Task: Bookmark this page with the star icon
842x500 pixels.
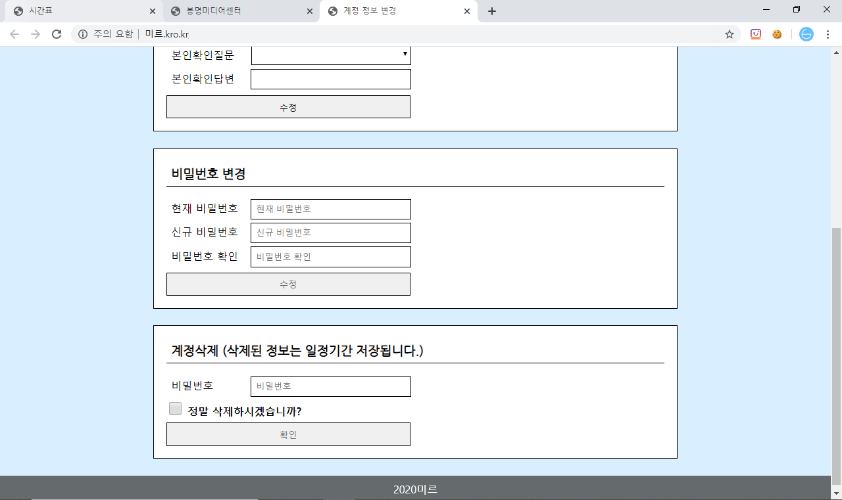Action: (x=730, y=34)
